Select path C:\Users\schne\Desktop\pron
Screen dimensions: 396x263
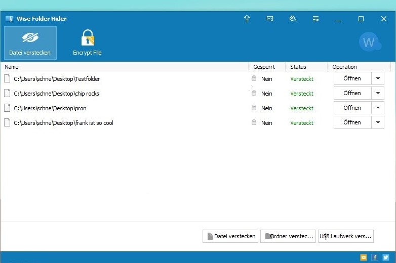point(50,108)
